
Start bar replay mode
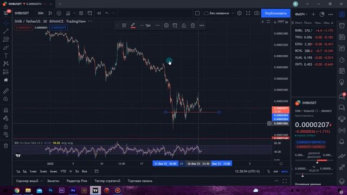pyautogui.click(x=99, y=13)
